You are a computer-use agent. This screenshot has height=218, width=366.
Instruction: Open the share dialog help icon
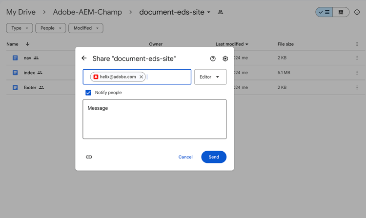coord(213,59)
